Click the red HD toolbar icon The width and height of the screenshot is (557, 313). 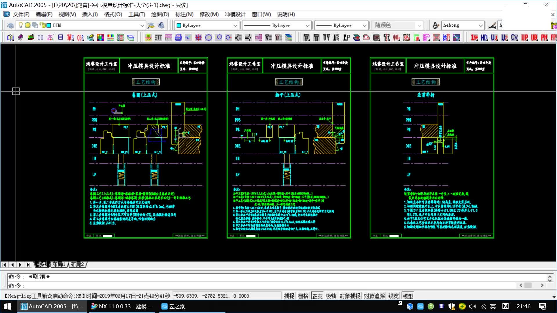pos(484,37)
